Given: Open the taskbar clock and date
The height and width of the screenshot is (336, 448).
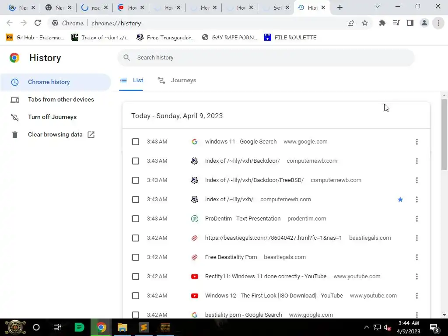Looking at the screenshot, I should click(409, 327).
